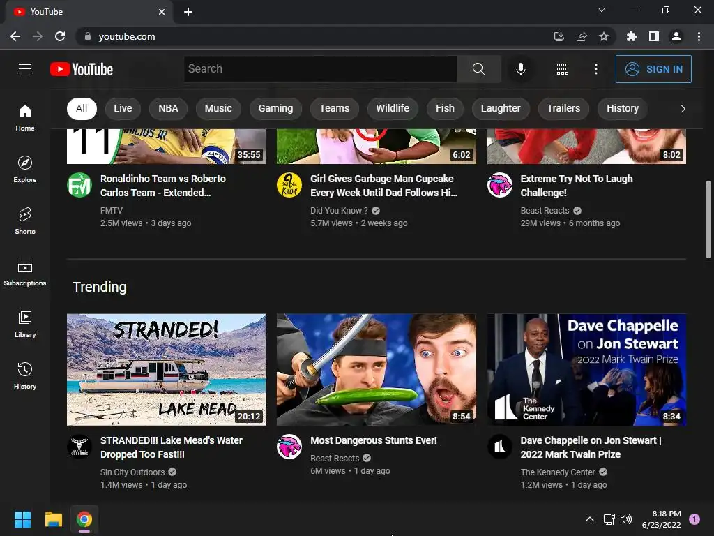Open Chrome three-dot menu
This screenshot has height=536, width=714.
point(699,36)
